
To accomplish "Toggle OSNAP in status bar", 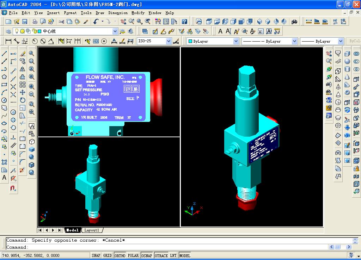I will click(x=147, y=256).
